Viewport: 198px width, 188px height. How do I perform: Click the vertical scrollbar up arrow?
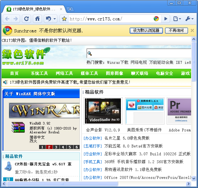tap(194, 39)
